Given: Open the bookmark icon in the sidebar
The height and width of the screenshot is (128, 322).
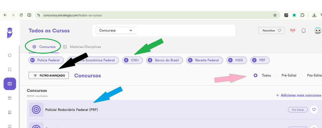Looking at the screenshot, I should pyautogui.click(x=9, y=69).
